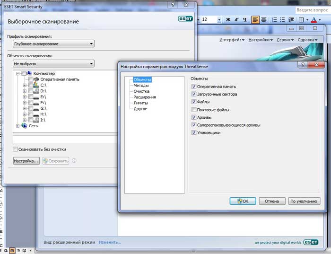This screenshot has height=254, width=331.
Task: Open the Настройки menu in ESET window
Action: point(261,40)
